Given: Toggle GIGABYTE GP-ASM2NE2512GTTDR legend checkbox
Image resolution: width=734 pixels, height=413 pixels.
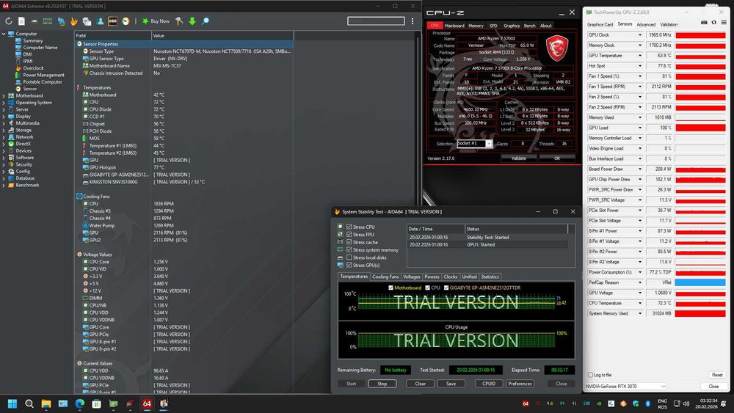Looking at the screenshot, I should [x=446, y=288].
